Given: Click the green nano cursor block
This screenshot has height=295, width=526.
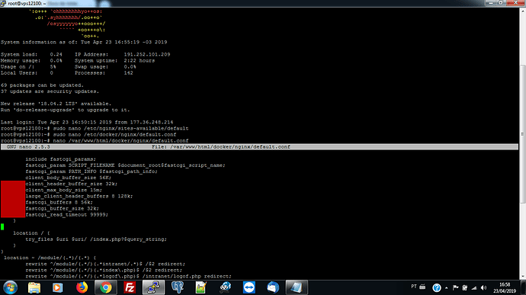Looking at the screenshot, I should click(2, 227).
